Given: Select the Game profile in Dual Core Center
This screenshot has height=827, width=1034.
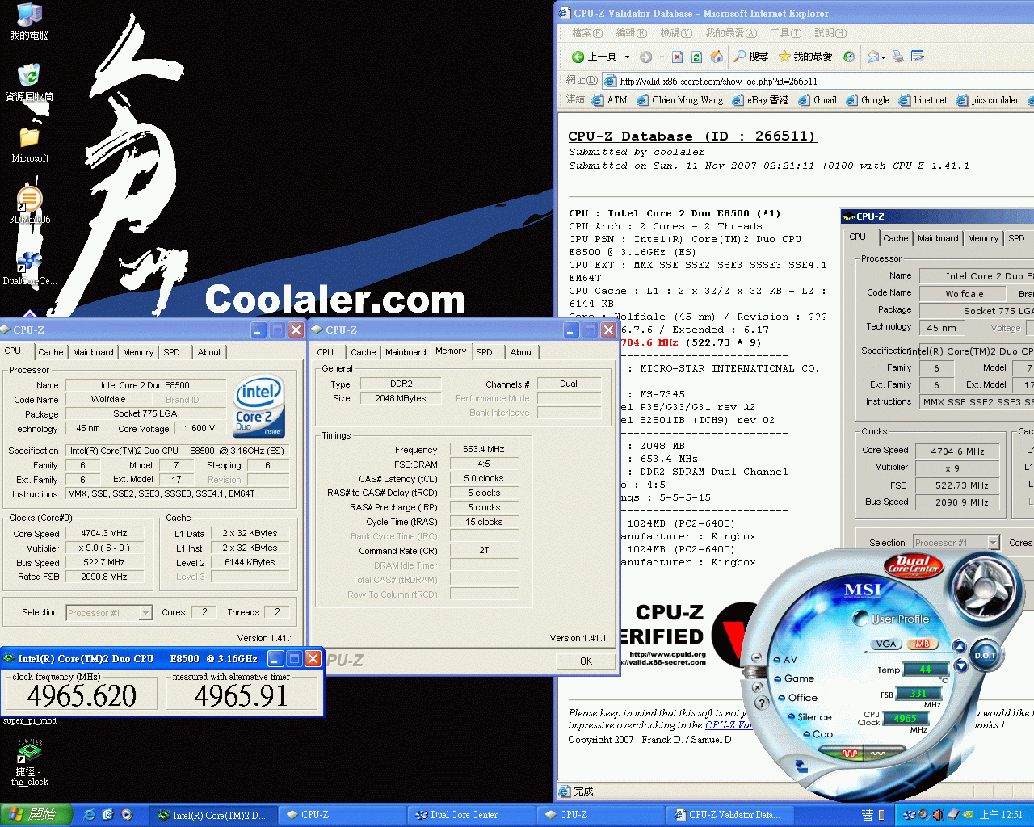Looking at the screenshot, I should 795,678.
